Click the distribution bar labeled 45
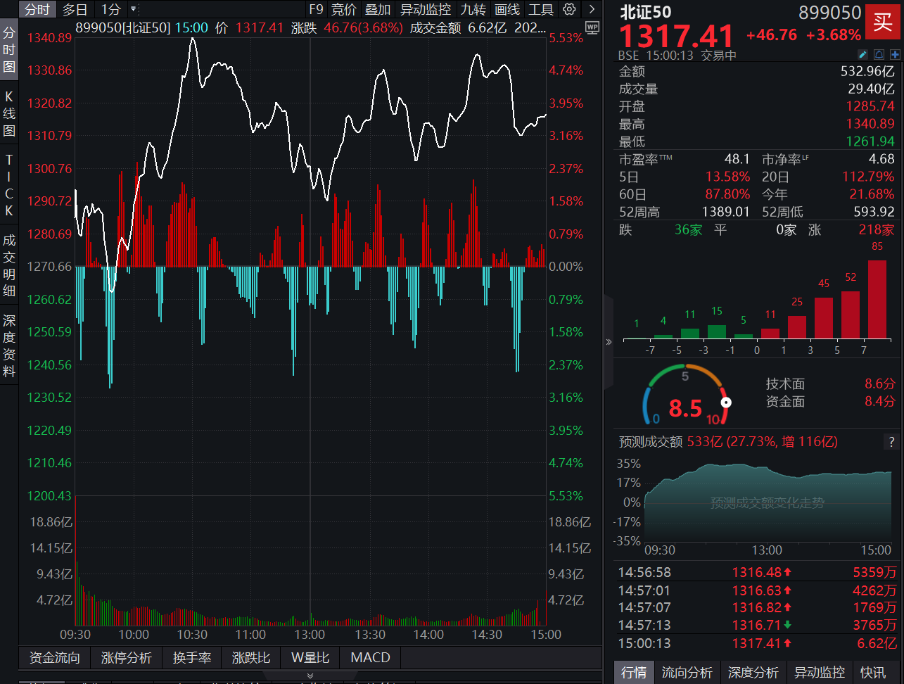This screenshot has height=684, width=904. [824, 318]
